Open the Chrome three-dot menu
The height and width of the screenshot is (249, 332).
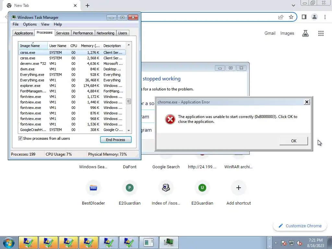pos(325,17)
